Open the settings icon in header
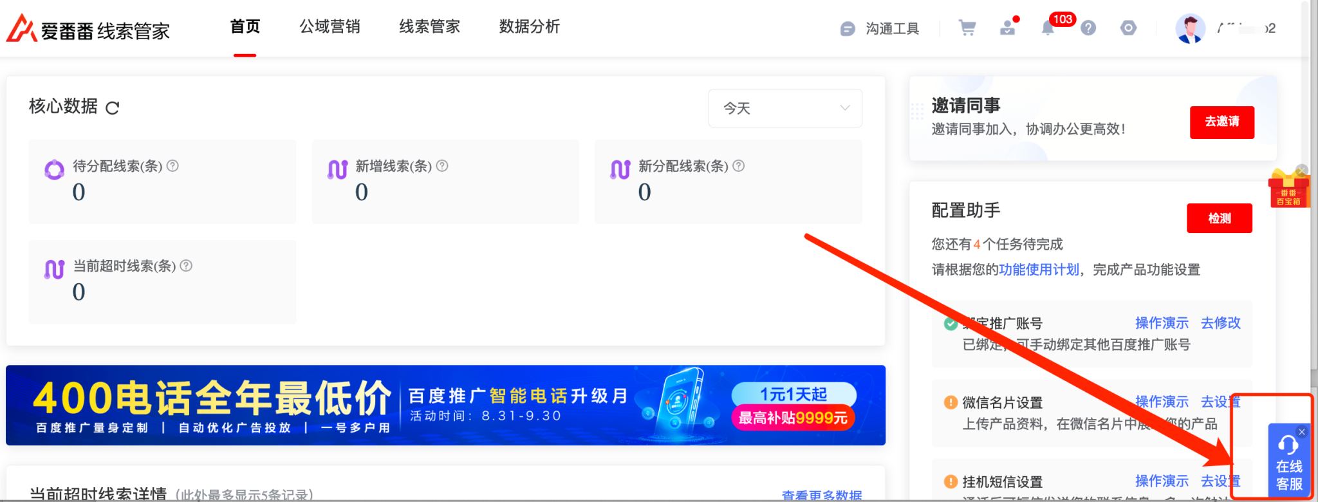 (1128, 28)
